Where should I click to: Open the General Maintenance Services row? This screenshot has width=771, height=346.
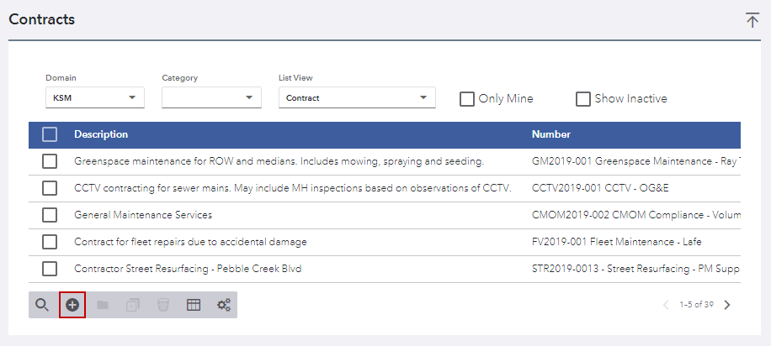[x=143, y=215]
